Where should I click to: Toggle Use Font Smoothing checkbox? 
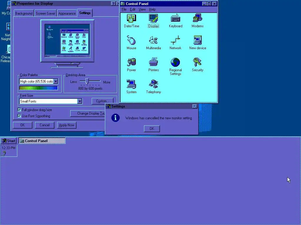pyautogui.click(x=19, y=116)
